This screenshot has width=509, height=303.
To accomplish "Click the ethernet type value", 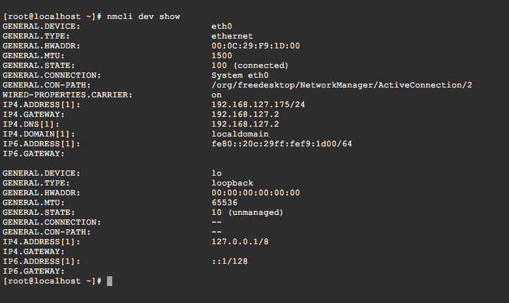I will 232,36.
